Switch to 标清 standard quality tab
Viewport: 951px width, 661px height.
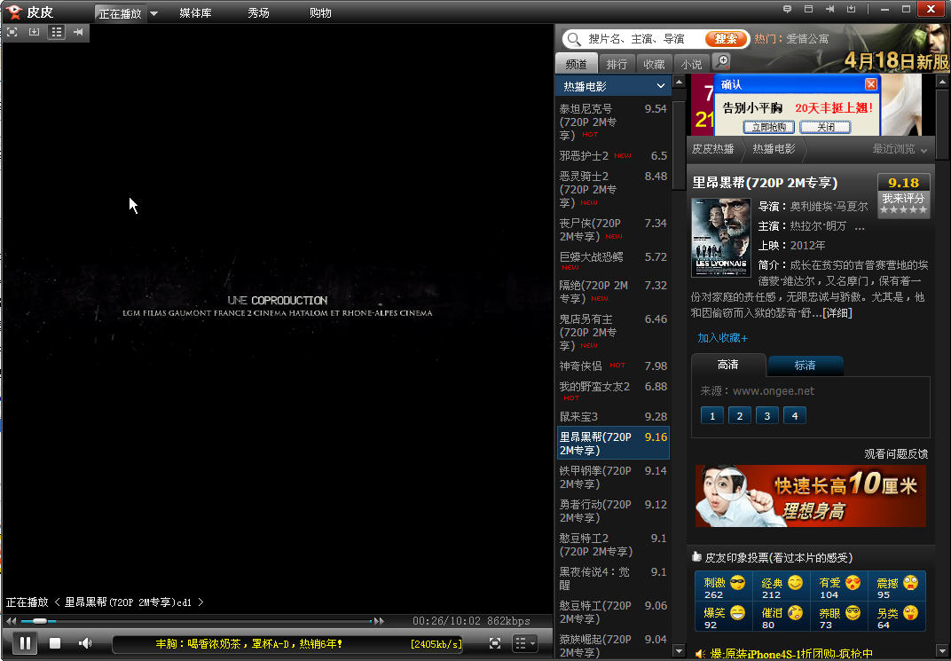click(805, 366)
